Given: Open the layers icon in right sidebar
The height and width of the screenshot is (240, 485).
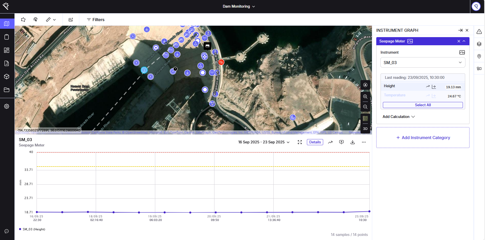Looking at the screenshot, I should pos(479,44).
